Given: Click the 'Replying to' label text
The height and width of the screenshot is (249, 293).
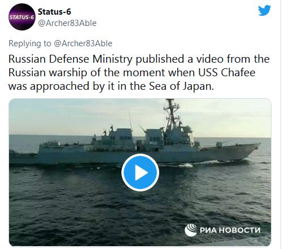Looking at the screenshot, I should (x=30, y=43).
